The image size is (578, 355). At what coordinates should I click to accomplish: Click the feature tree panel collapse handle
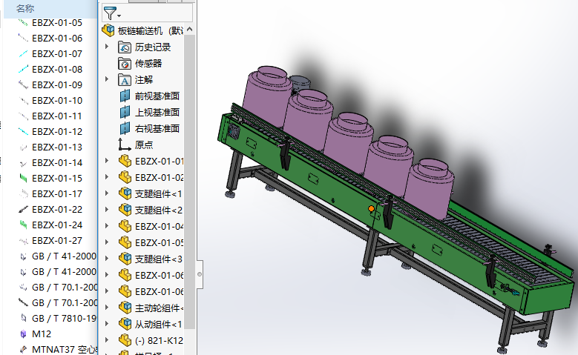[200, 274]
